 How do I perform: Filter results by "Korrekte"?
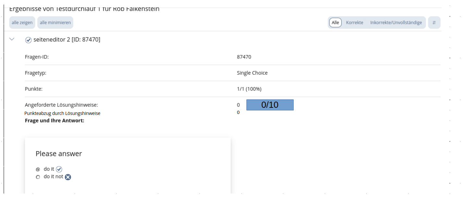[x=354, y=23]
